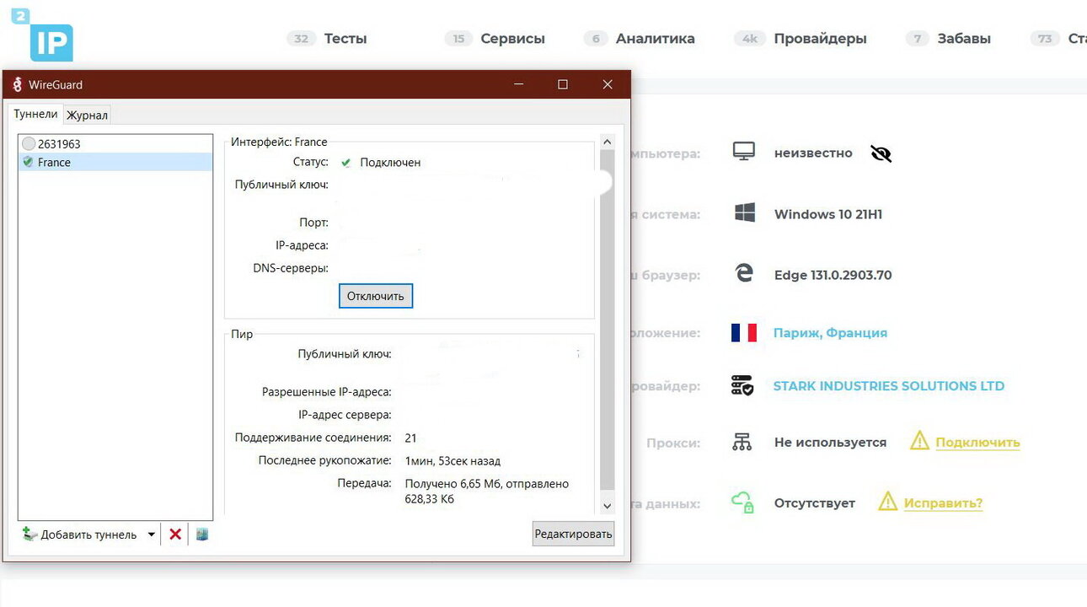The height and width of the screenshot is (607, 1087).
Task: Close the WireGuard window
Action: (607, 84)
